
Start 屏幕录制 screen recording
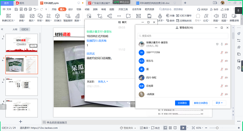tap(234, 18)
